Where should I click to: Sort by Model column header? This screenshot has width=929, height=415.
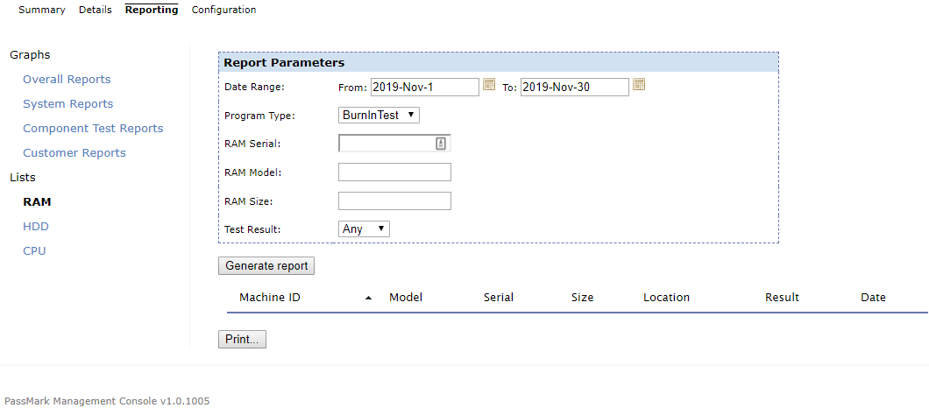406,298
